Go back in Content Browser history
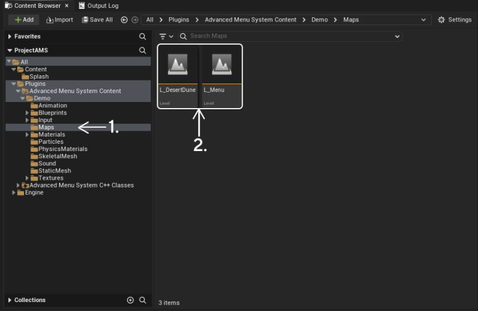The height and width of the screenshot is (311, 478). tap(124, 20)
